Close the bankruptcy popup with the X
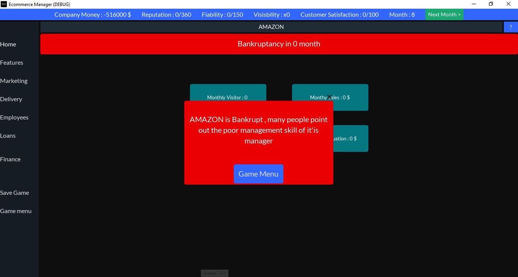The width and height of the screenshot is (518, 277). [329, 97]
